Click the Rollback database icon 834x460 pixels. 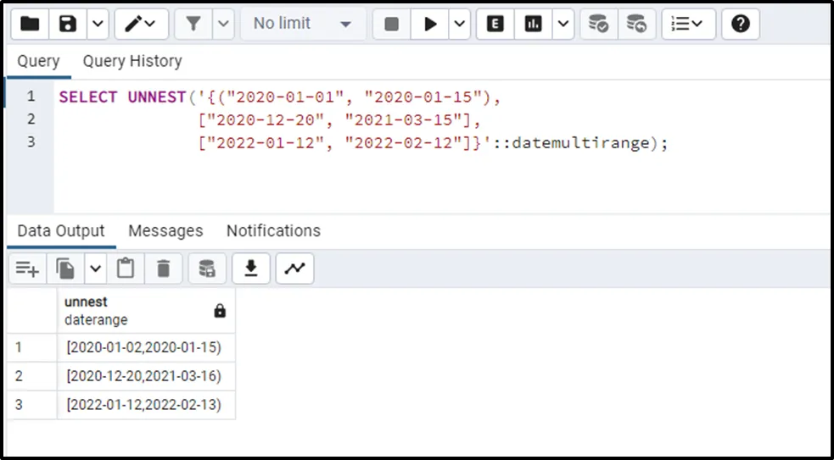(x=635, y=24)
